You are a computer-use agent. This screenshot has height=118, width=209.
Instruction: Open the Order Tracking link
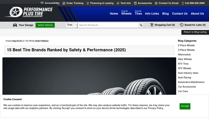click(x=75, y=3)
